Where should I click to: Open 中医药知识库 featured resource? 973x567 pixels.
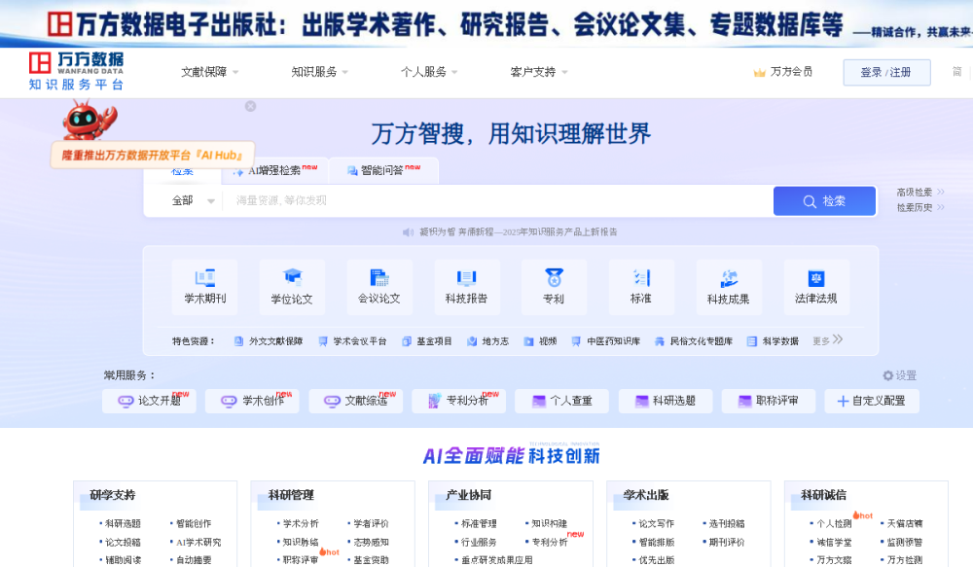[605, 341]
